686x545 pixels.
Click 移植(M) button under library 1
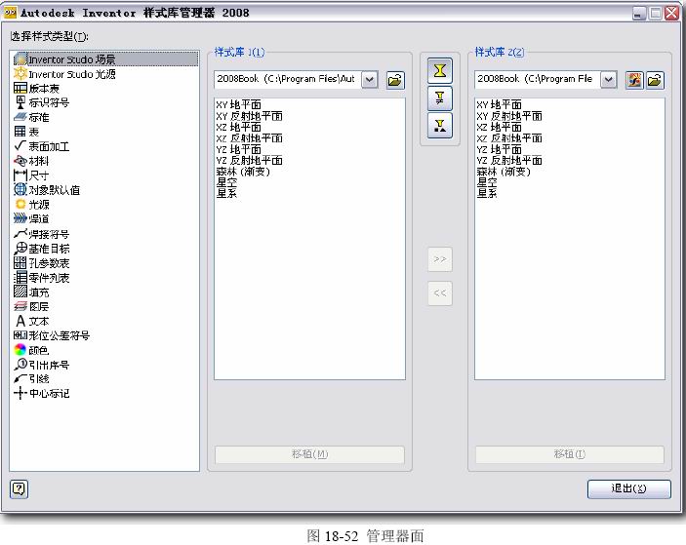pyautogui.click(x=309, y=454)
